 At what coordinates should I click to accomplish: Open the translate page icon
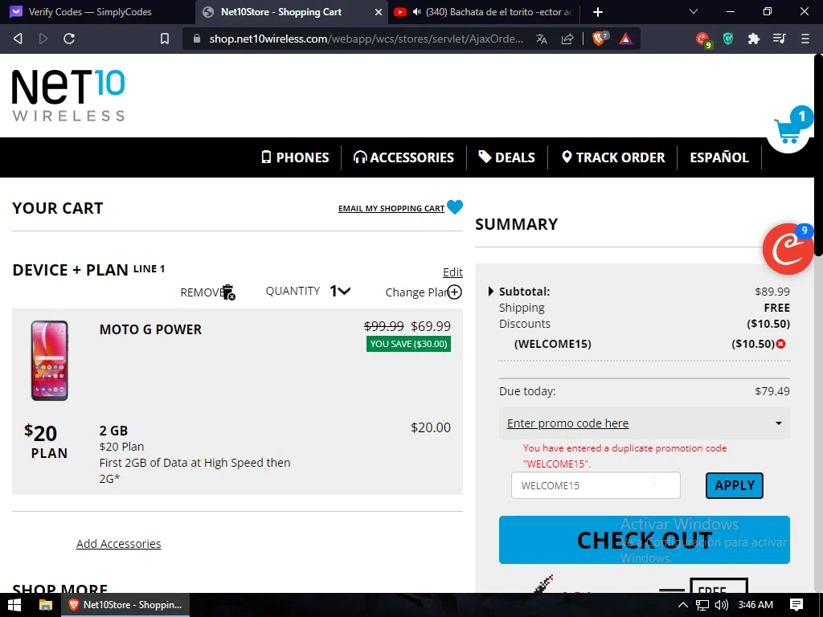[542, 39]
